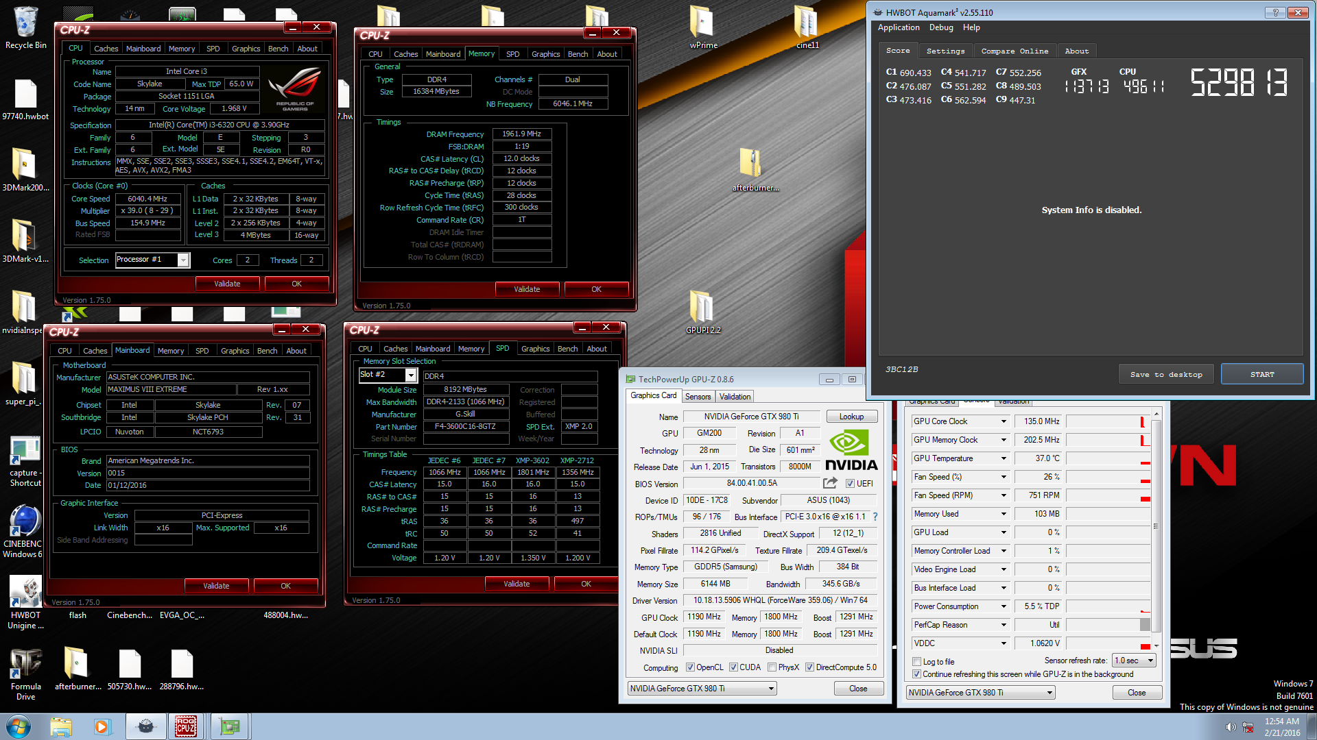
Task: Click the Specification field in CPU-Z
Action: click(x=219, y=125)
